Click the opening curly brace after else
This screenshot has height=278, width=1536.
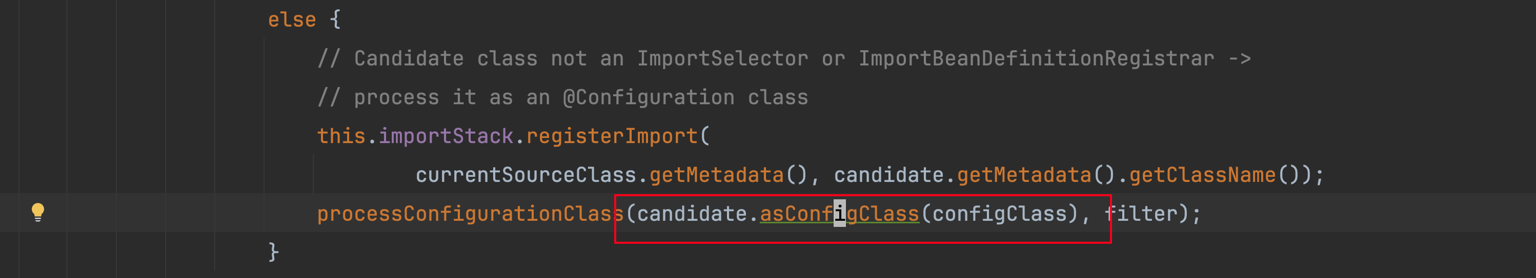tap(335, 19)
